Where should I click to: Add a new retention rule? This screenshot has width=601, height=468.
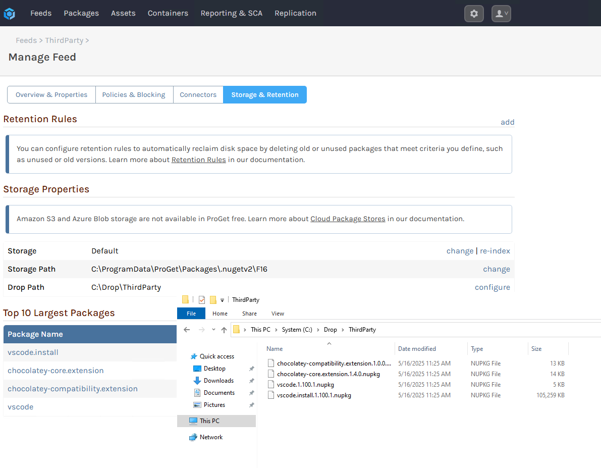point(508,122)
